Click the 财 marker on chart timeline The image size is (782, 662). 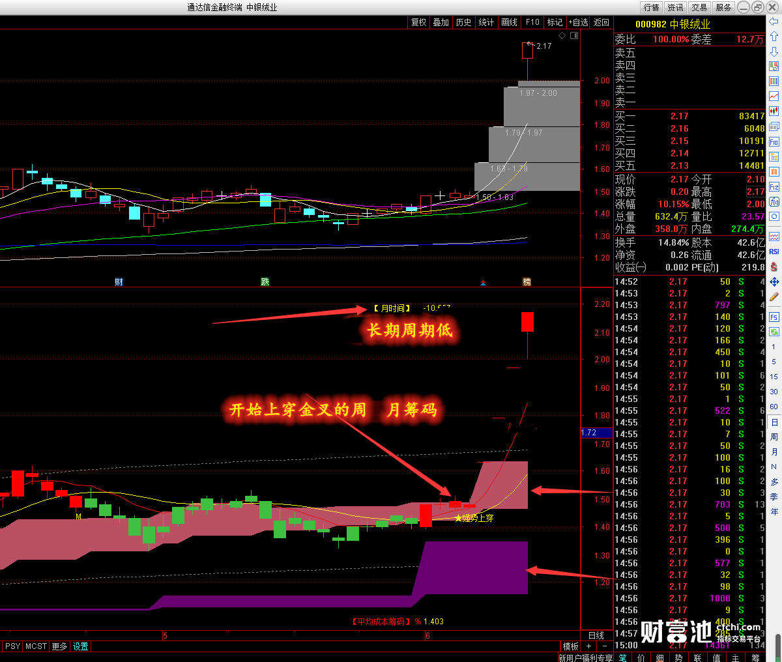point(119,281)
